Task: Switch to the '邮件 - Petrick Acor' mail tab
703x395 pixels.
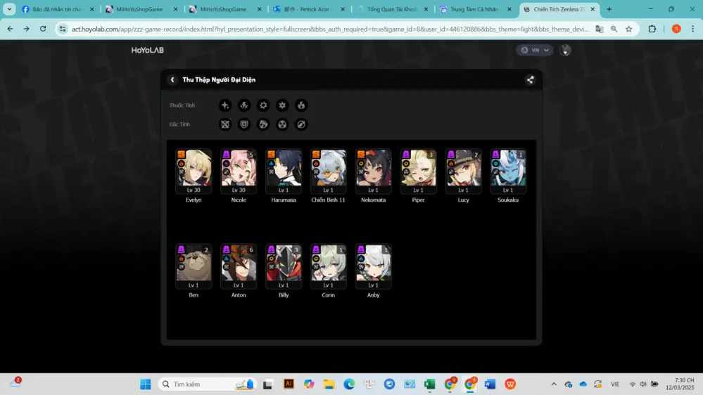Action: (x=310, y=9)
